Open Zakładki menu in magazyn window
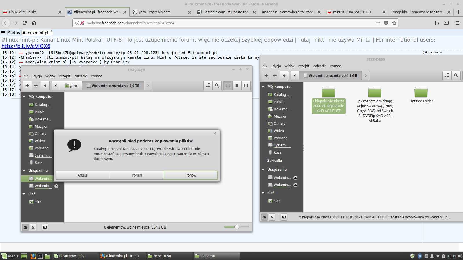Image resolution: width=463 pixels, height=260 pixels. (x=81, y=76)
